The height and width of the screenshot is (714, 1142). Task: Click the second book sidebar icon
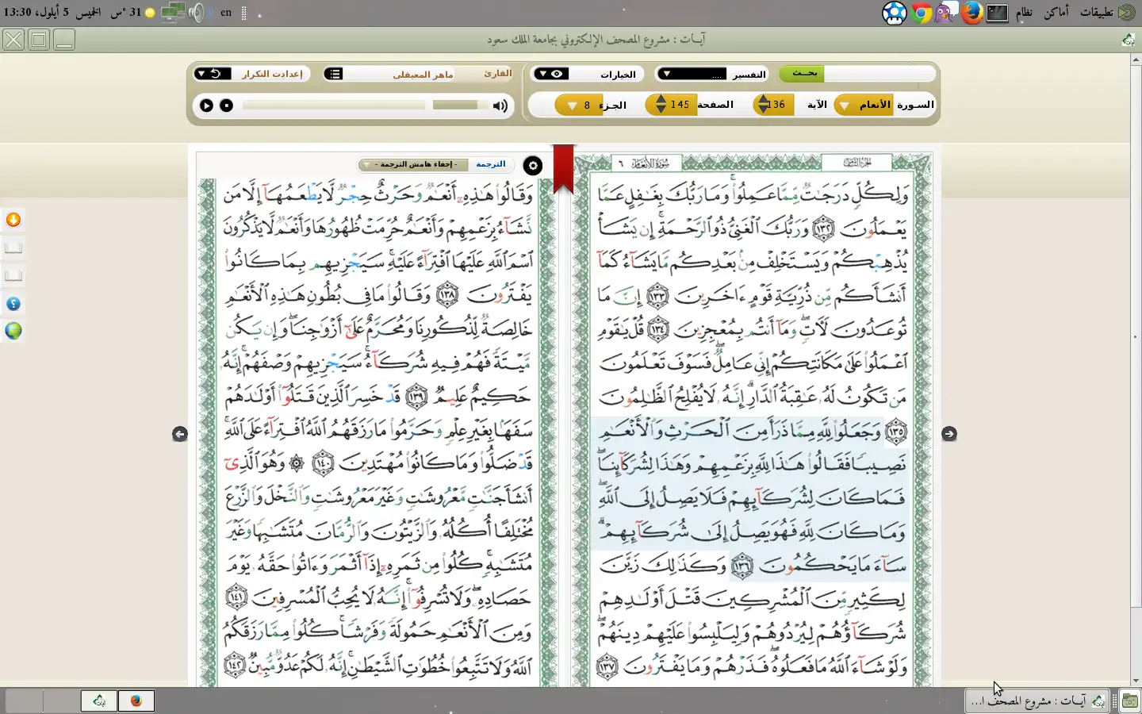13,276
